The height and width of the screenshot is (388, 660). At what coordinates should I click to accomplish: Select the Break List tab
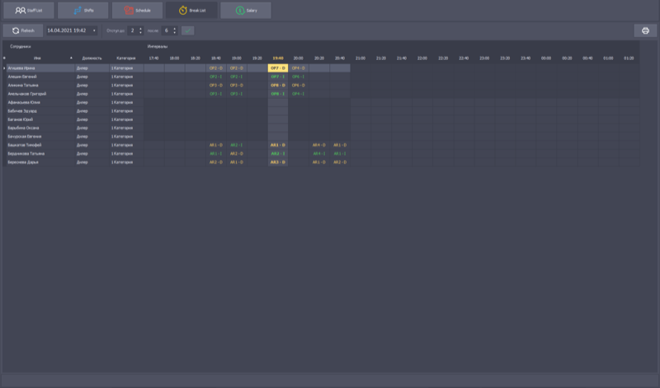click(191, 11)
